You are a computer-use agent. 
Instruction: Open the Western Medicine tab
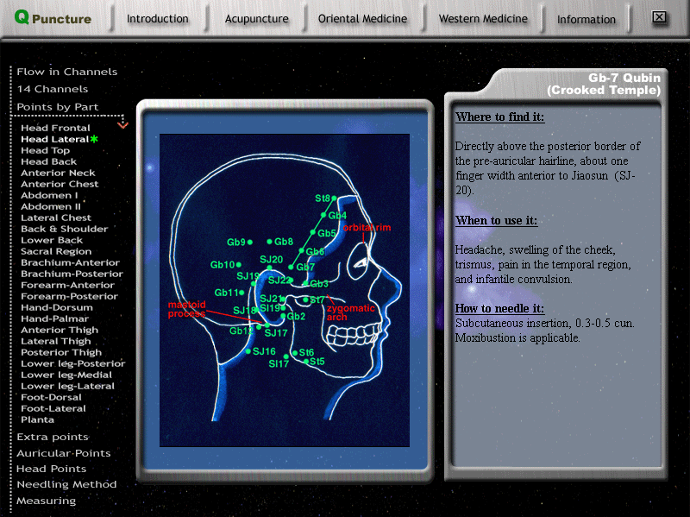click(483, 19)
